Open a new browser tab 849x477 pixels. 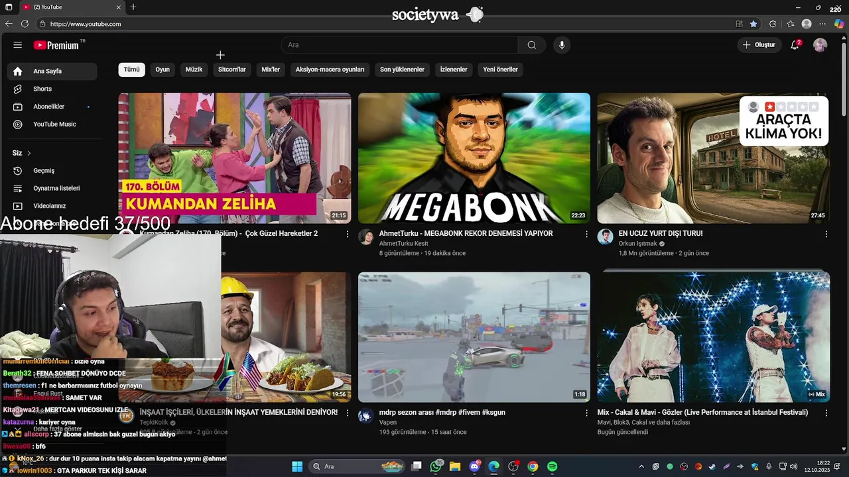pos(133,7)
